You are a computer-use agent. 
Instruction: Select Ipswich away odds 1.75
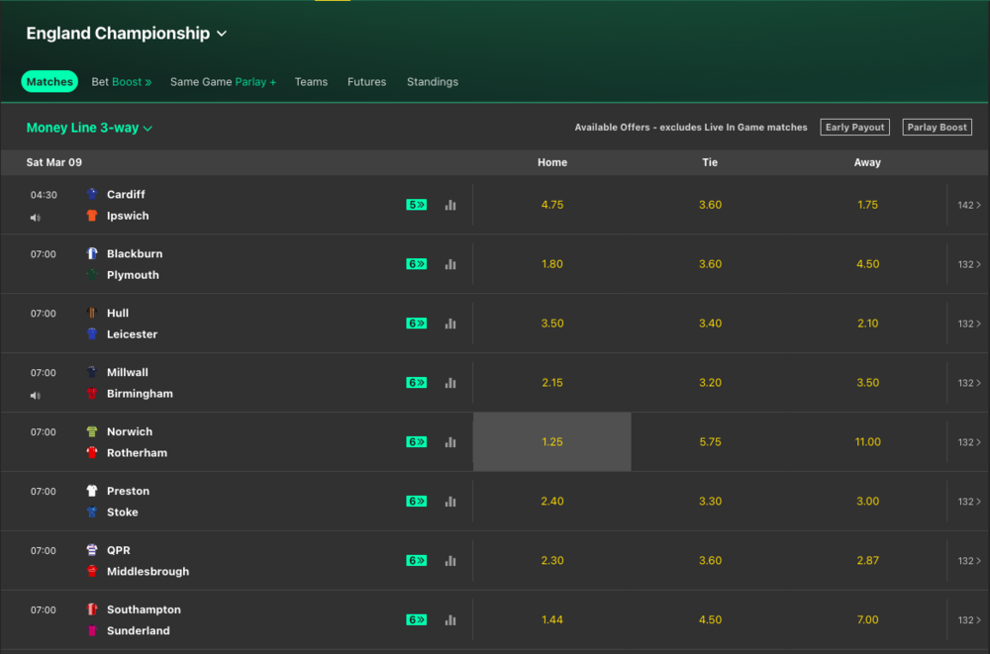point(867,205)
